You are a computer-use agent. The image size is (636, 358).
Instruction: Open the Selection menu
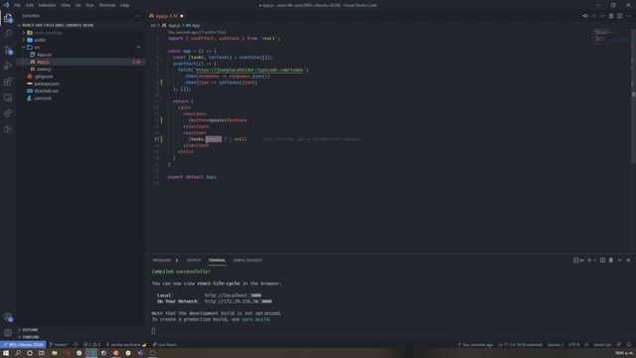(x=47, y=5)
